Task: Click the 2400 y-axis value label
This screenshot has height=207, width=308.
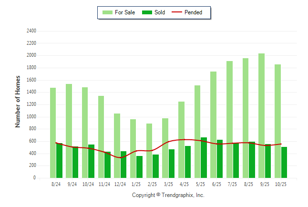Action: click(31, 31)
